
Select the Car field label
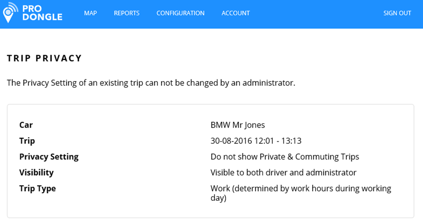pyautogui.click(x=26, y=125)
